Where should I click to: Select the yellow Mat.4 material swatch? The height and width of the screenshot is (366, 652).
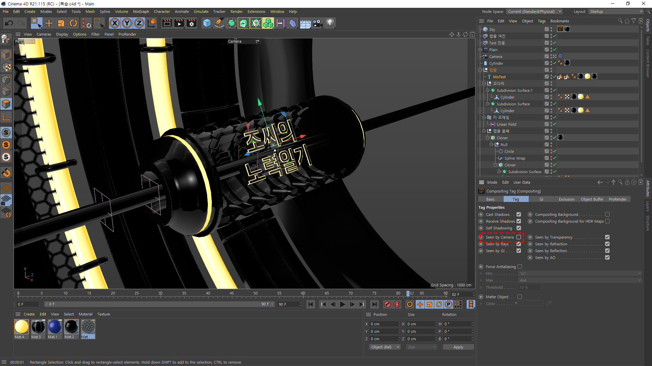coord(21,327)
